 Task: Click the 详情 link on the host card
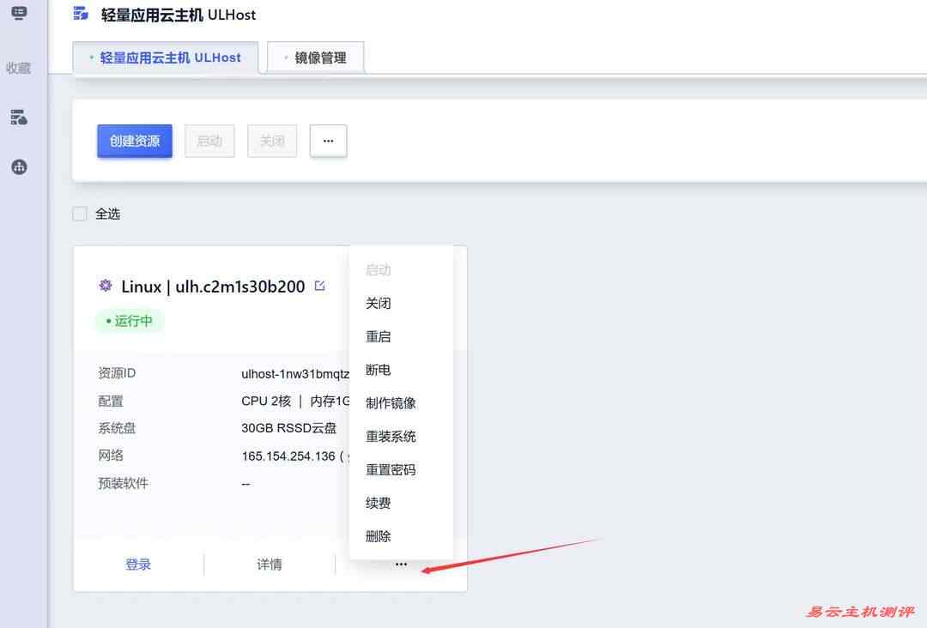(x=269, y=564)
